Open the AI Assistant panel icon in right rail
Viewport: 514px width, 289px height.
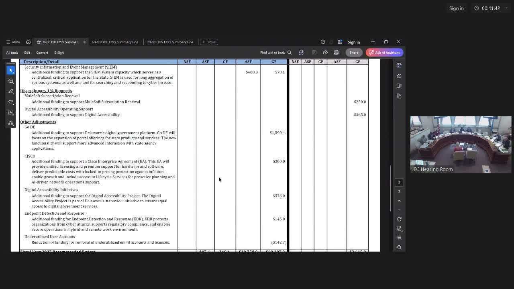(399, 65)
